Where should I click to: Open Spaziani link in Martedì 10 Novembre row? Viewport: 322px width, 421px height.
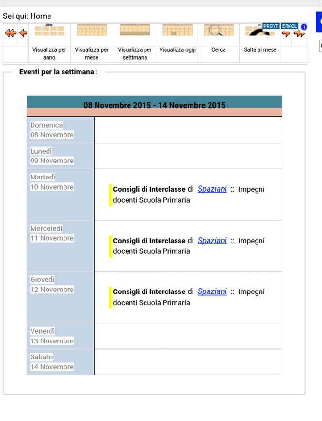212,189
